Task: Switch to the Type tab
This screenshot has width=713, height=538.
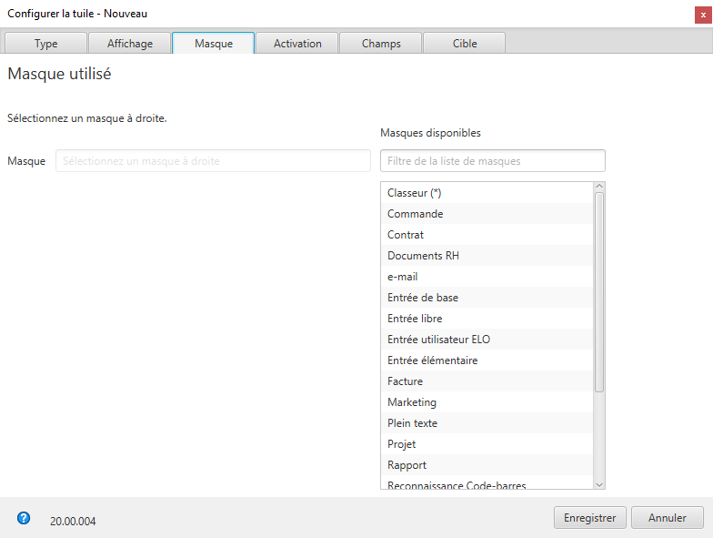Action: coord(45,44)
